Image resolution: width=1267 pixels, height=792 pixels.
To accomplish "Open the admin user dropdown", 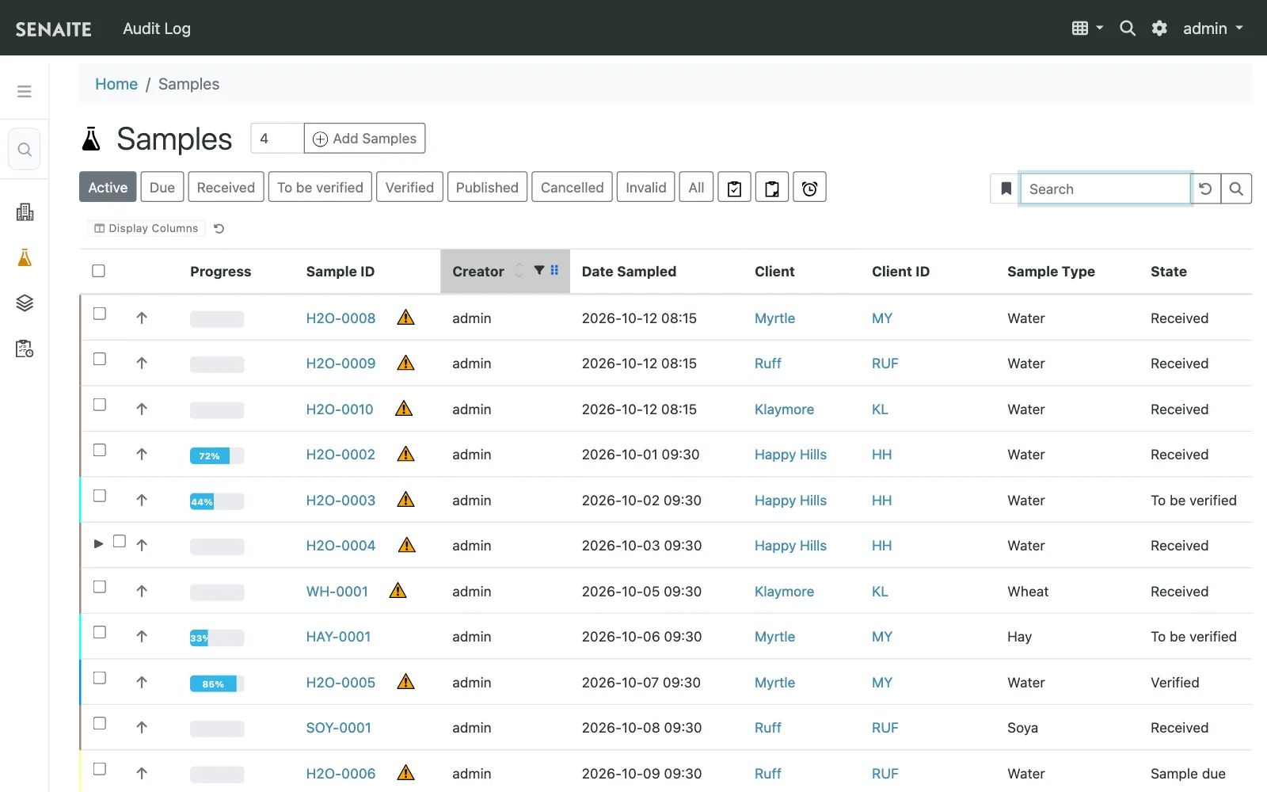I will coord(1213,29).
